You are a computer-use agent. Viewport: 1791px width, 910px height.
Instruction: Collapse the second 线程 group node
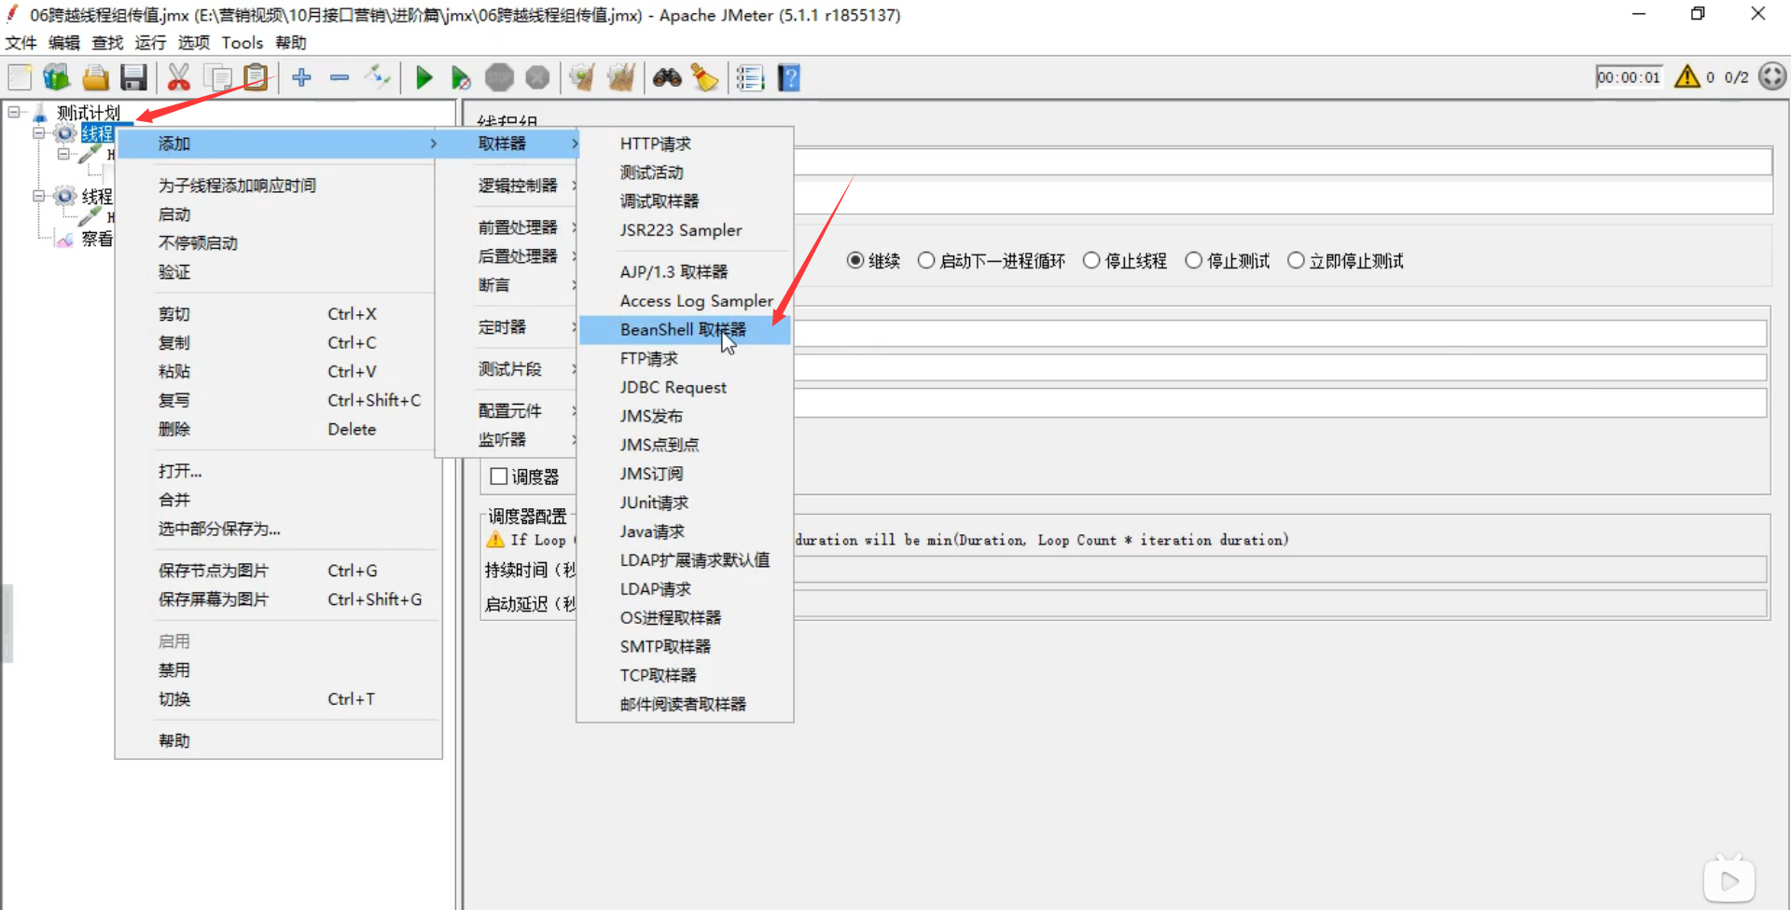click(x=39, y=196)
